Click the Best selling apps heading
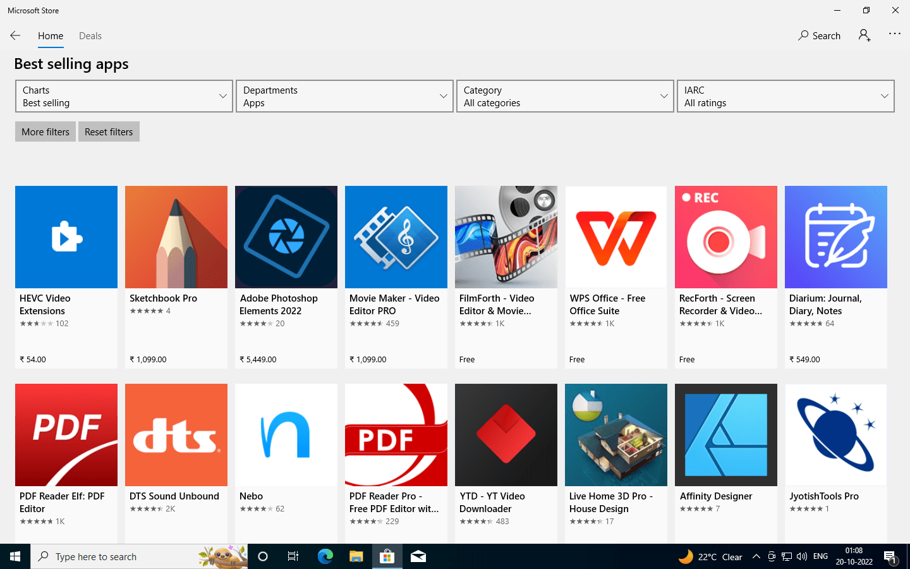 pyautogui.click(x=71, y=64)
